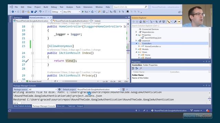Expand the wwwroot folder

(x=136, y=41)
